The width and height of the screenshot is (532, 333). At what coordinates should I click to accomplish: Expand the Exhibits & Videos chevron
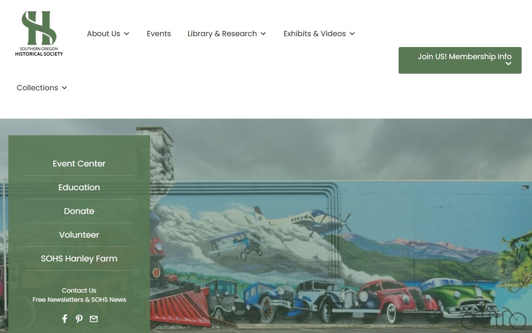click(x=352, y=34)
